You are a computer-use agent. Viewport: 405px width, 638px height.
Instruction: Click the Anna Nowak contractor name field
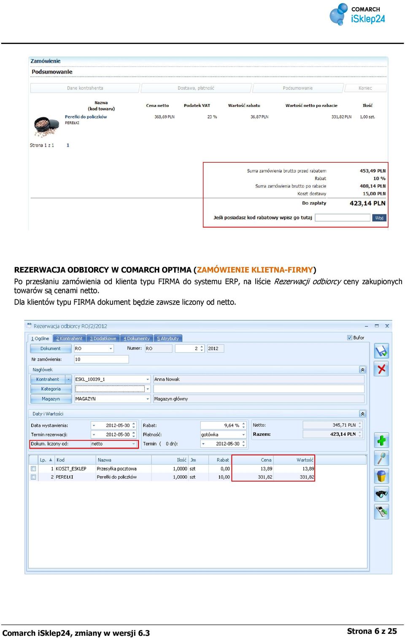[x=259, y=379]
